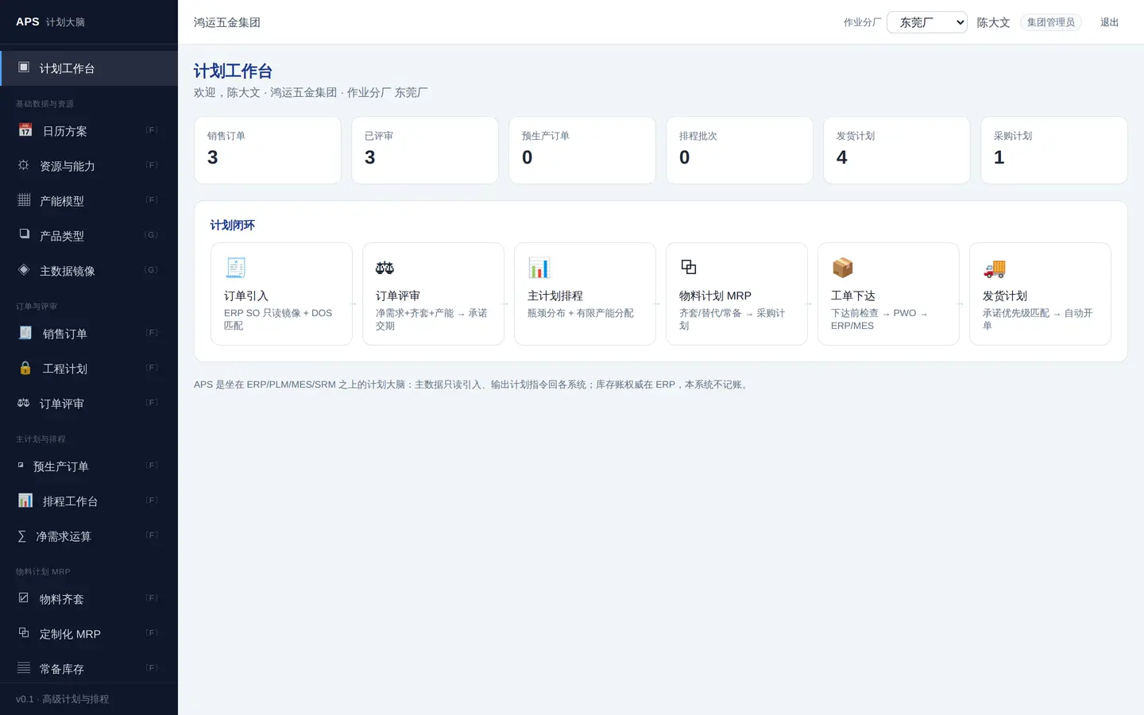Screen dimensions: 1144x715
Task: Click the icon beside 产品类型
Action: click(x=24, y=235)
